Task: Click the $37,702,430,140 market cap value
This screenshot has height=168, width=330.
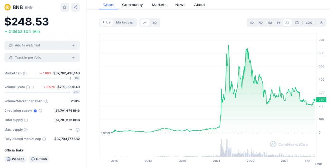Action: pos(66,73)
